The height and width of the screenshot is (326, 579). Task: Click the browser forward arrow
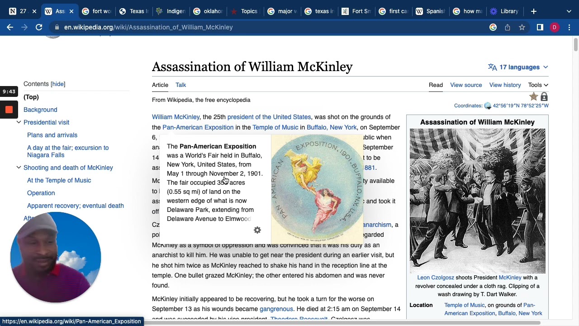[24, 27]
